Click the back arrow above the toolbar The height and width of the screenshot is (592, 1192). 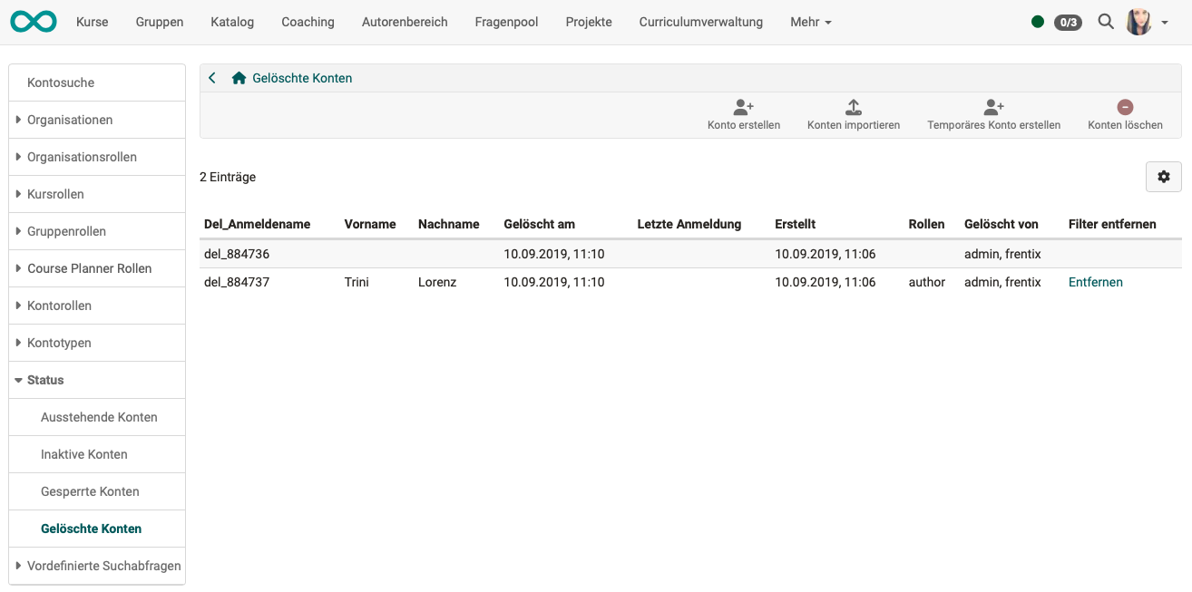[x=211, y=78]
